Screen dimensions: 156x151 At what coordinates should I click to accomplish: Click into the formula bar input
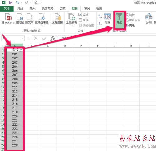click(107, 39)
